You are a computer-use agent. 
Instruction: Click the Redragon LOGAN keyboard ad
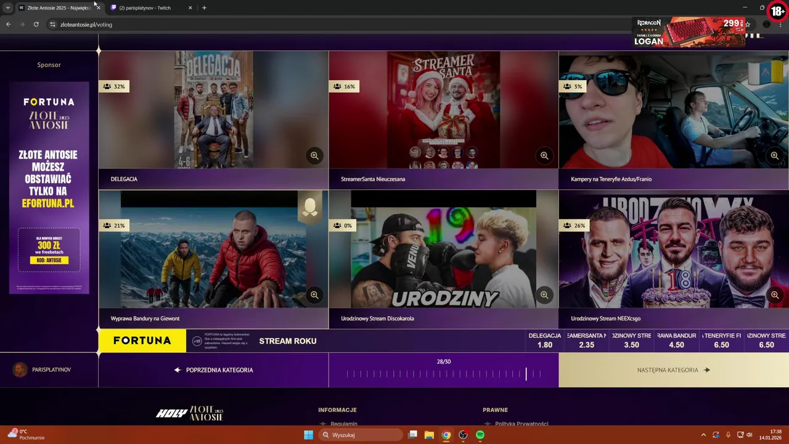[x=689, y=32]
